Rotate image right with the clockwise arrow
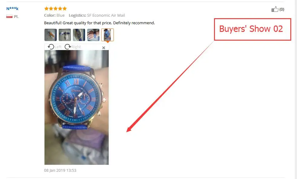This screenshot has width=297, height=179. point(68,47)
